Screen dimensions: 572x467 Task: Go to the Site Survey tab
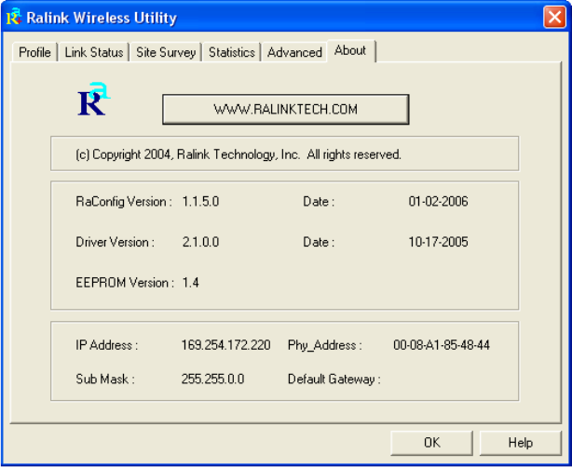(x=166, y=52)
